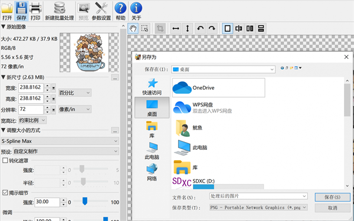This screenshot has width=354, height=221.
Task: Click the 揭示细节 strength slider handle
Action: pos(85,201)
